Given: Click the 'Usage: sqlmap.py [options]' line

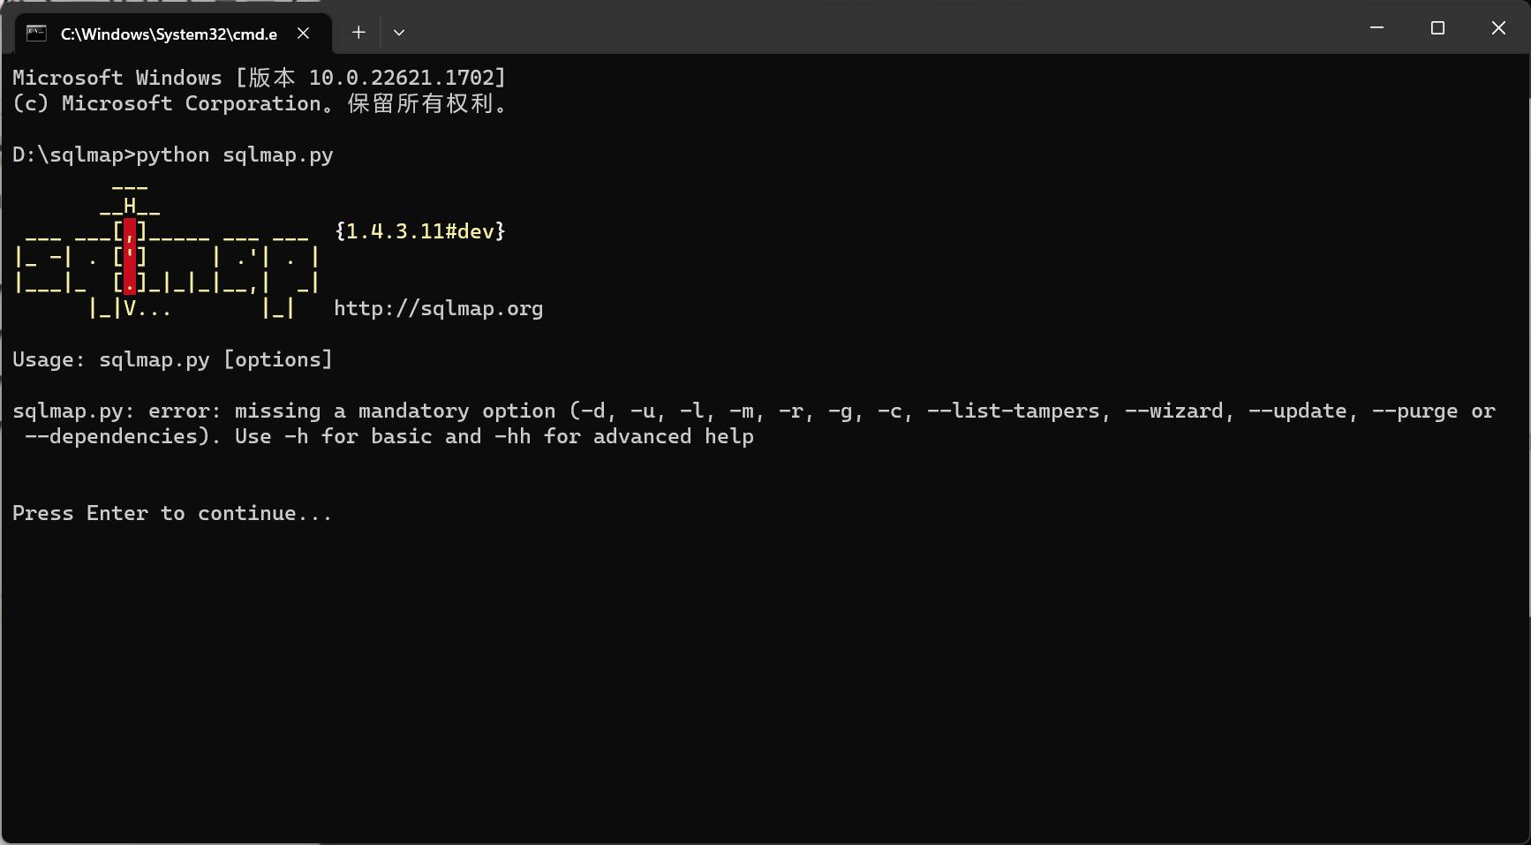Looking at the screenshot, I should click(172, 359).
